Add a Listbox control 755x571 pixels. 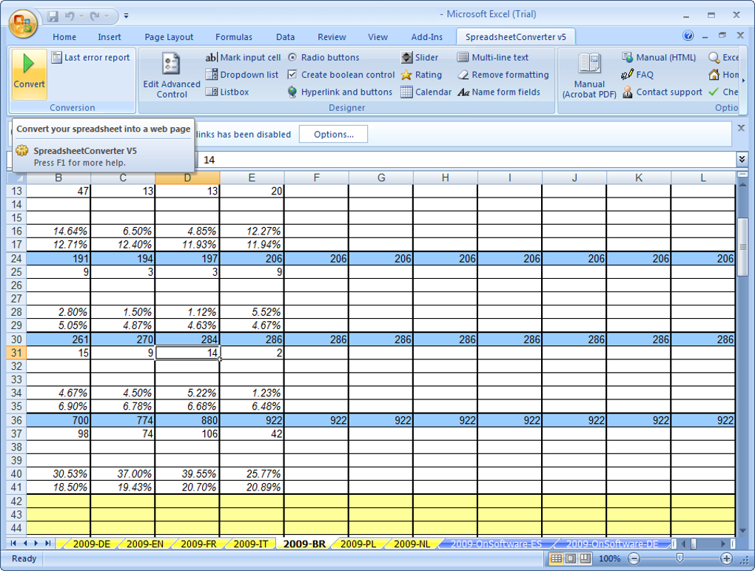[x=236, y=92]
